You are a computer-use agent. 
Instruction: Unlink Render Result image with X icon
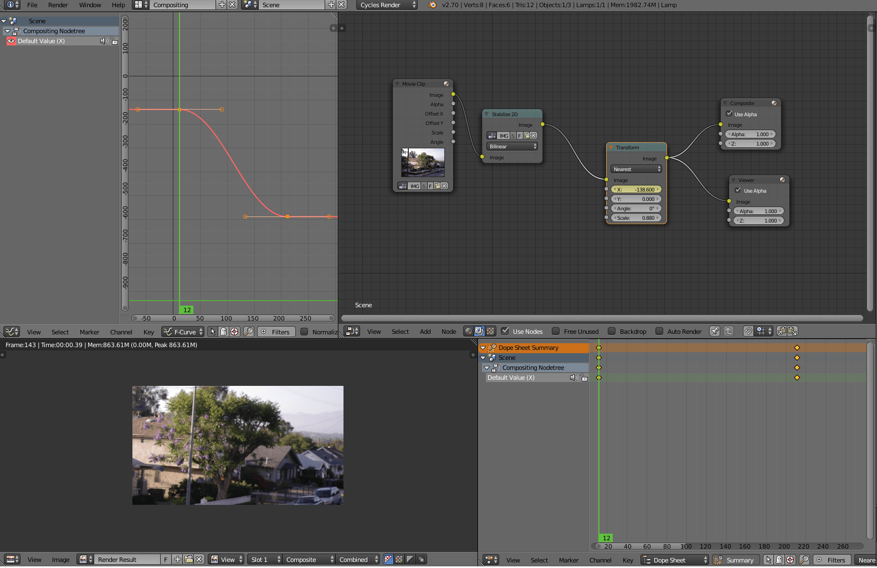(199, 560)
